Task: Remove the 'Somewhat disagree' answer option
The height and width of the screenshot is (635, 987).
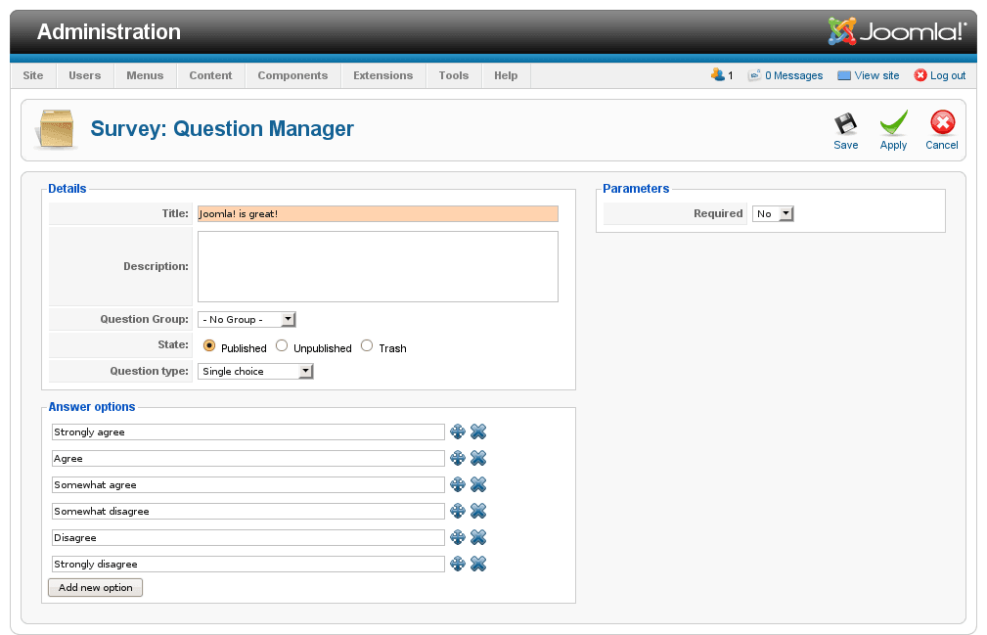Action: click(478, 511)
